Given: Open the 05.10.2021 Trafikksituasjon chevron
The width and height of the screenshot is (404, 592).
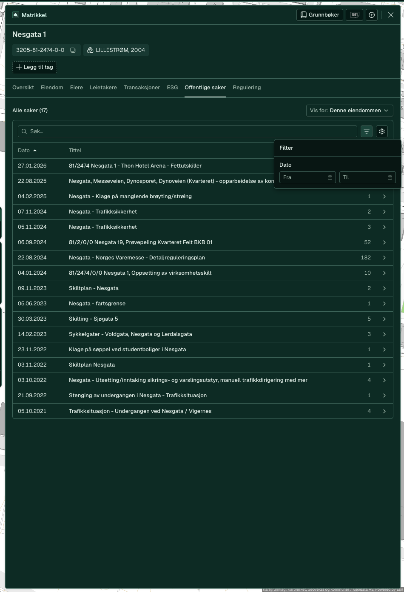Looking at the screenshot, I should click(x=384, y=411).
